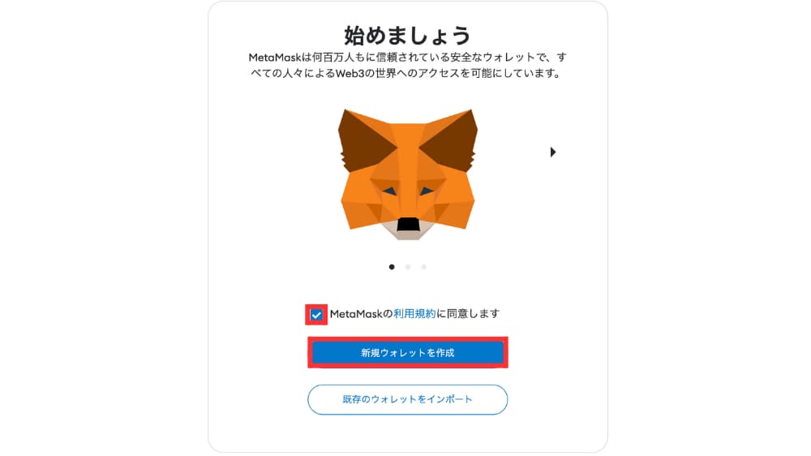Click the fox's black nose
811x456 pixels.
(408, 224)
